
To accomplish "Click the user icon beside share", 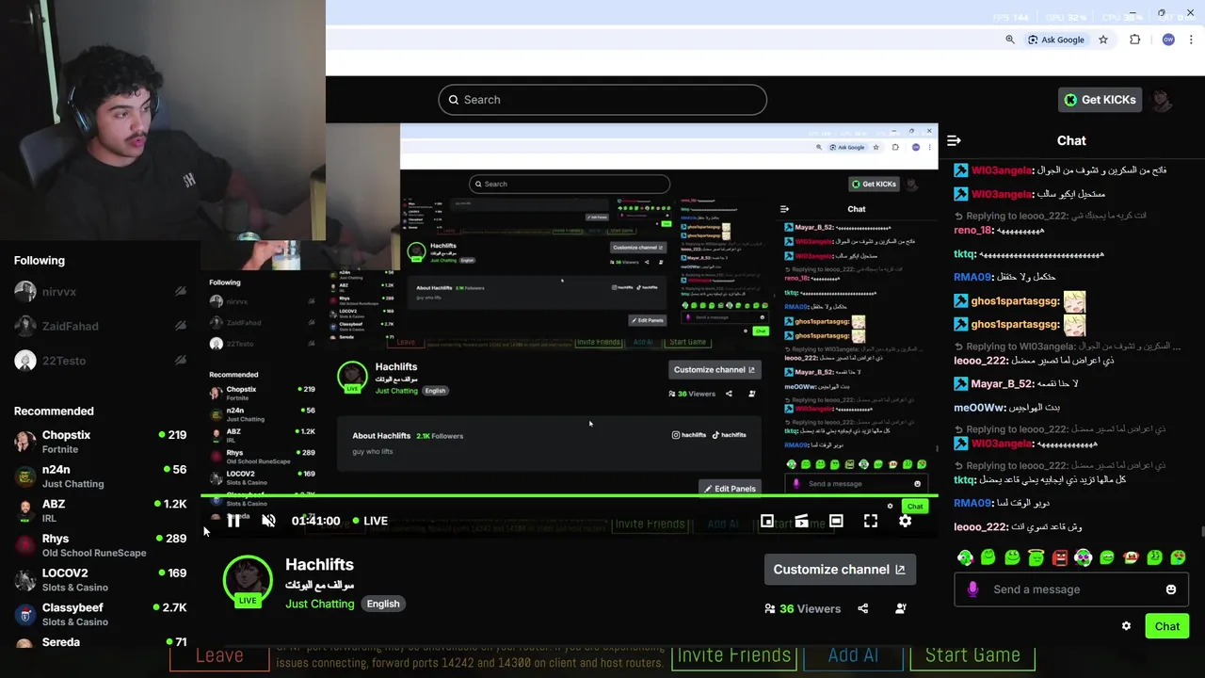I will click(901, 609).
